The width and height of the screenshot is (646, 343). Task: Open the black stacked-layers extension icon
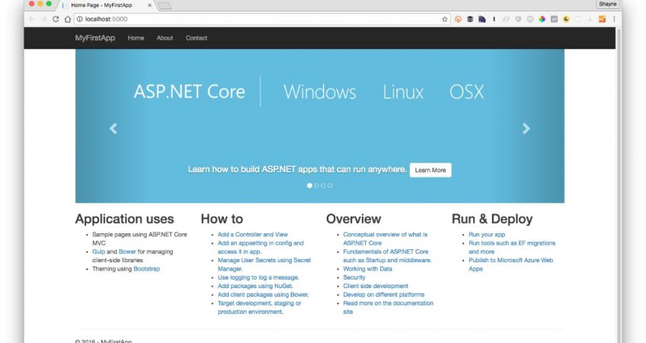point(470,19)
